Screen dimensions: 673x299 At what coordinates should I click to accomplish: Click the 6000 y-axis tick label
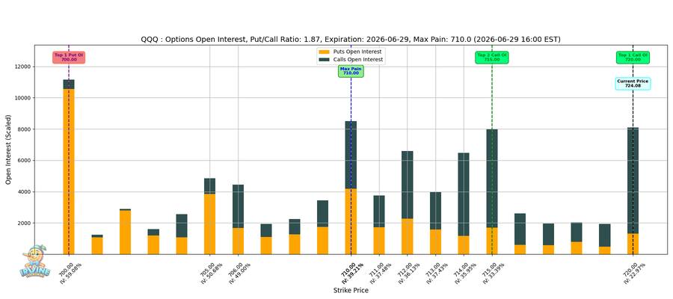24,161
